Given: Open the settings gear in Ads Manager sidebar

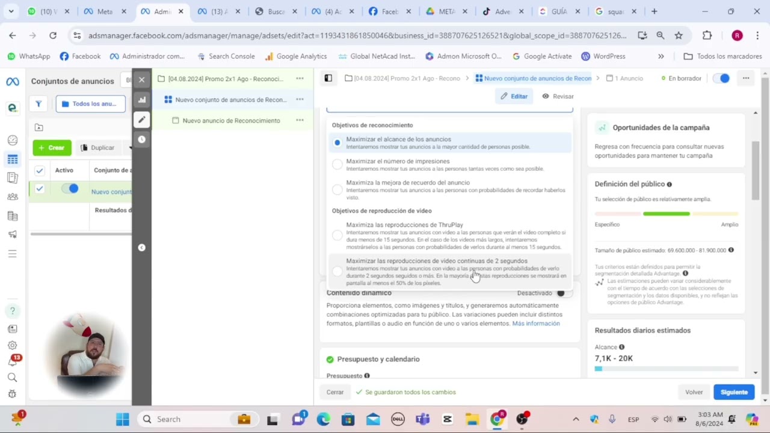Looking at the screenshot, I should (13, 345).
